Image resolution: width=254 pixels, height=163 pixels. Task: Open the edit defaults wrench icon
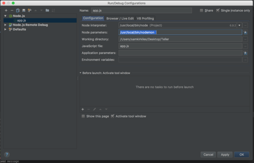point(29,10)
